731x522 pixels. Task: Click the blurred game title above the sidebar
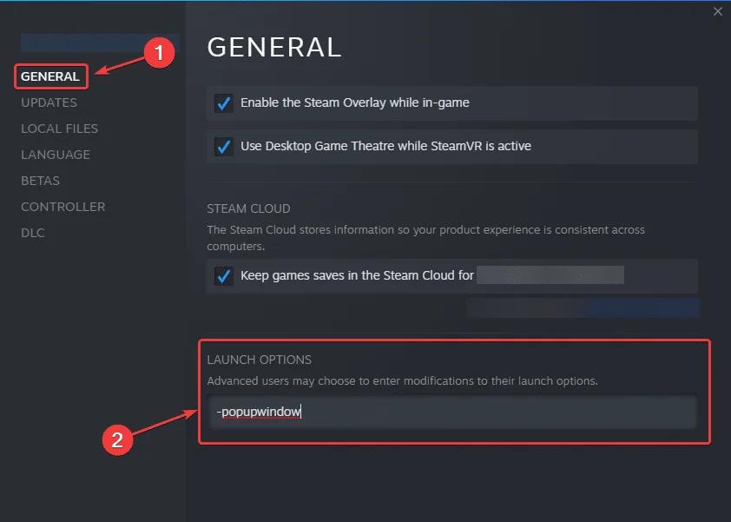tap(100, 43)
